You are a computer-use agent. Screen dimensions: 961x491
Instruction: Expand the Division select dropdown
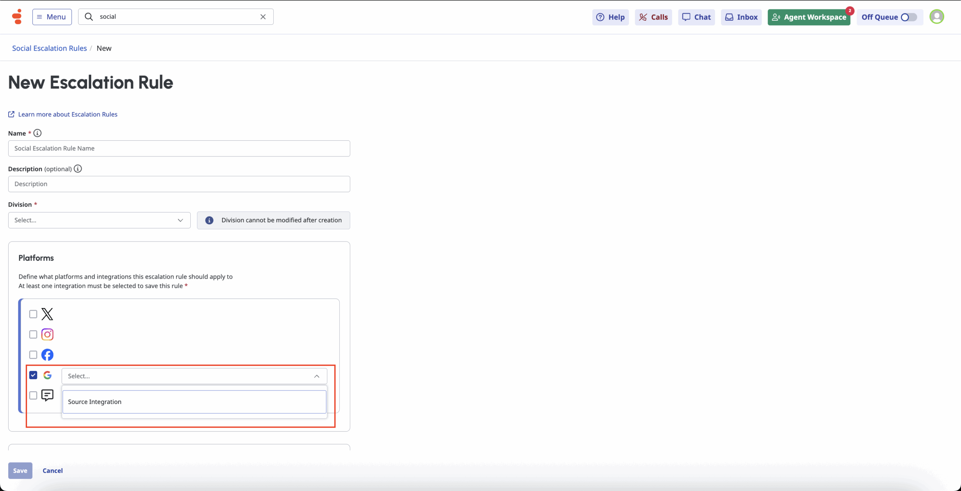pyautogui.click(x=99, y=220)
